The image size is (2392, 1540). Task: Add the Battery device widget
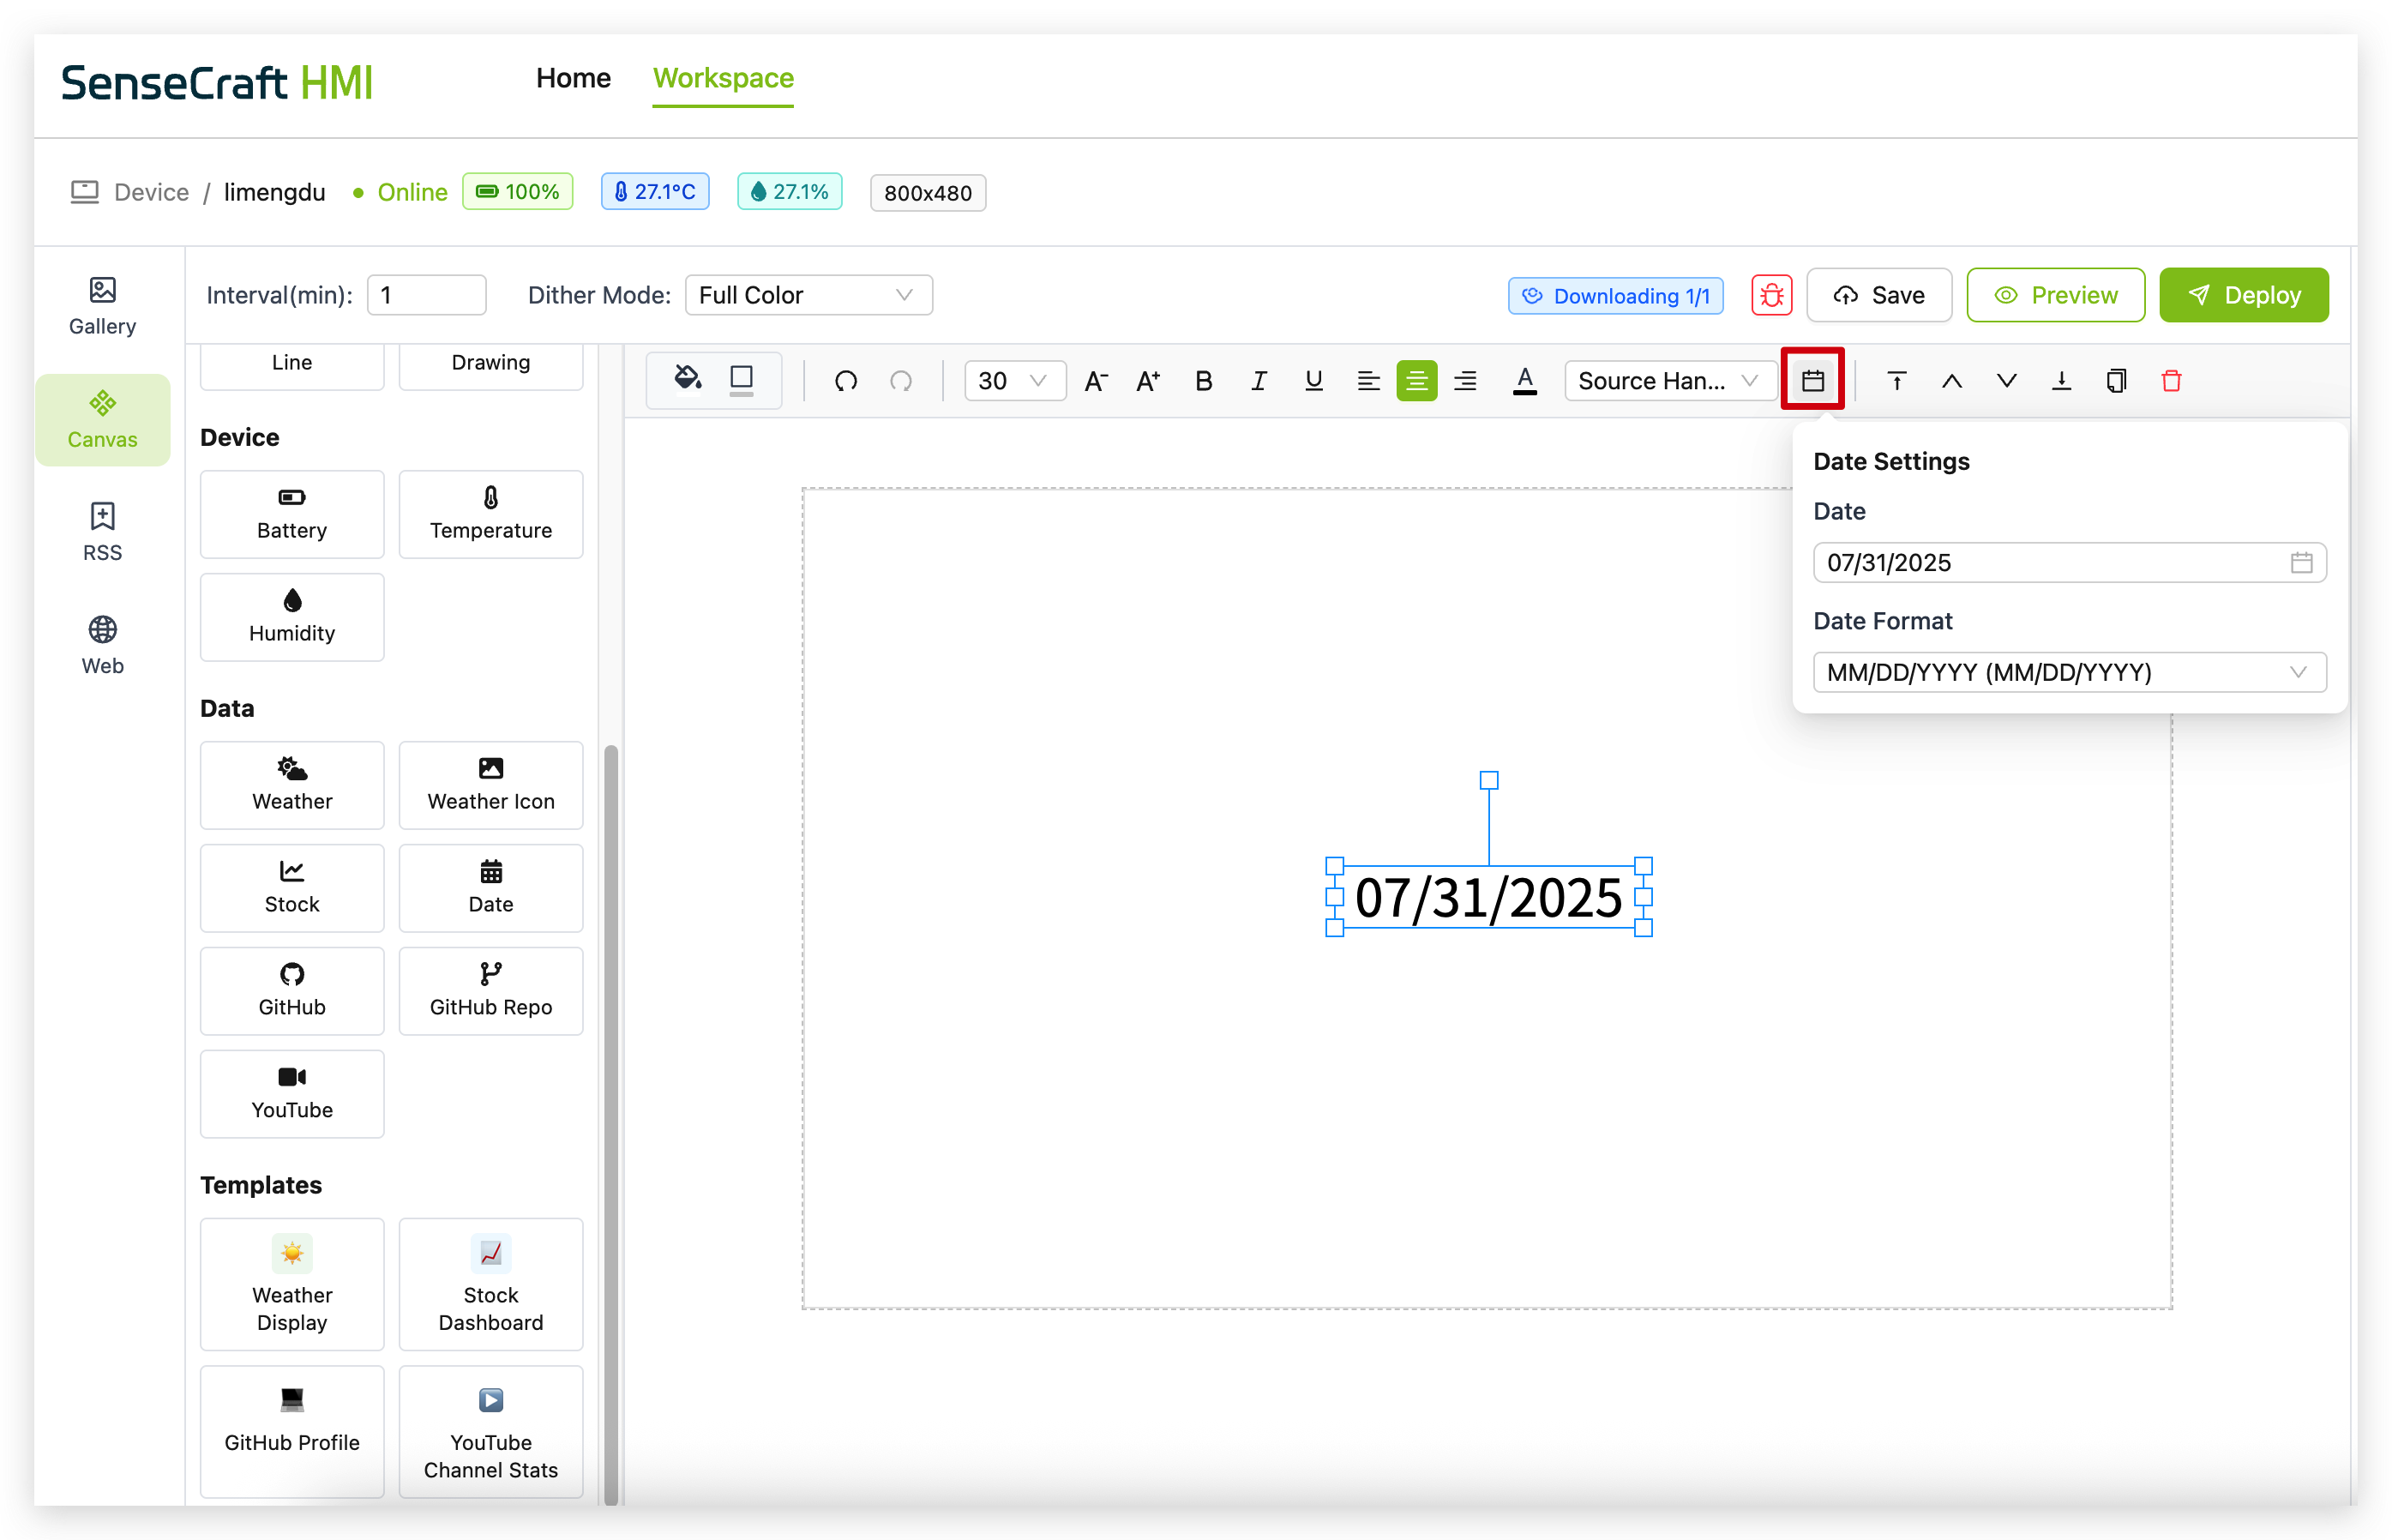pyautogui.click(x=291, y=514)
